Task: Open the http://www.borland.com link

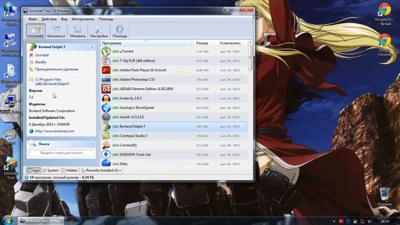Action: click(x=54, y=131)
